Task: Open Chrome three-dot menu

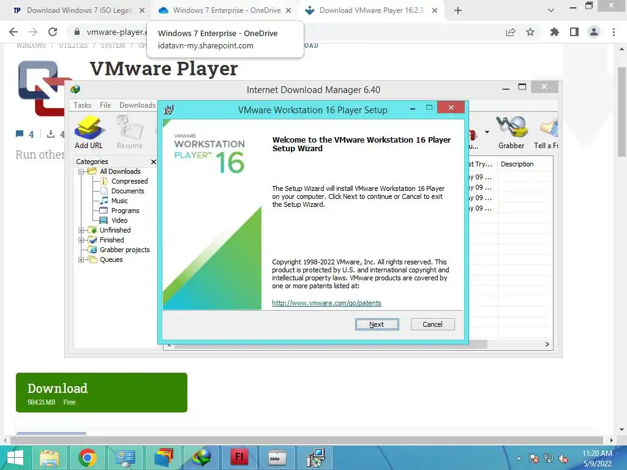Action: 614,32
